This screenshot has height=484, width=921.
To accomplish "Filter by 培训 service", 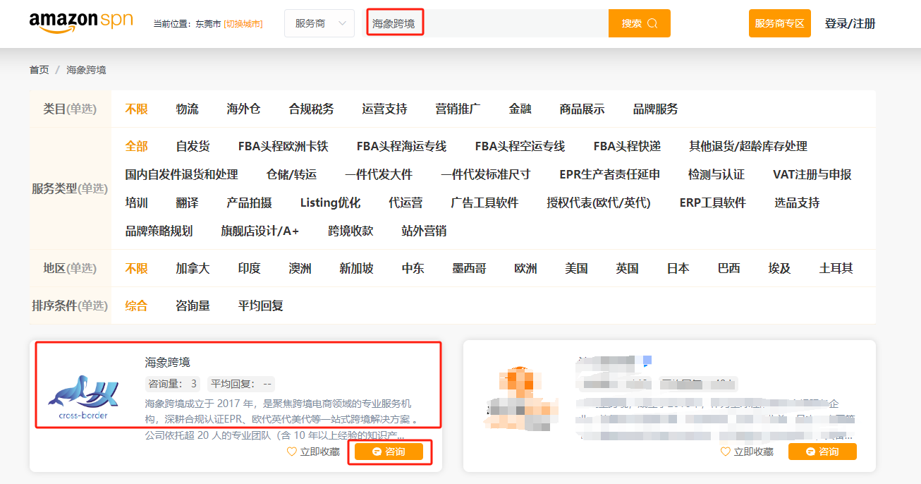I will (x=137, y=202).
